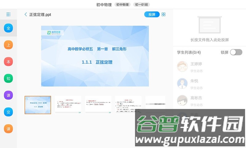Image resolution: width=246 pixels, height=148 pixels.
Task: Switch to grid thumbnail view
Action: click(164, 14)
